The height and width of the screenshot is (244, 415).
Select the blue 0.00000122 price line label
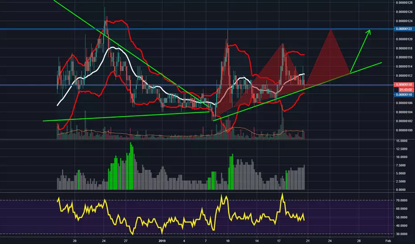click(x=404, y=29)
